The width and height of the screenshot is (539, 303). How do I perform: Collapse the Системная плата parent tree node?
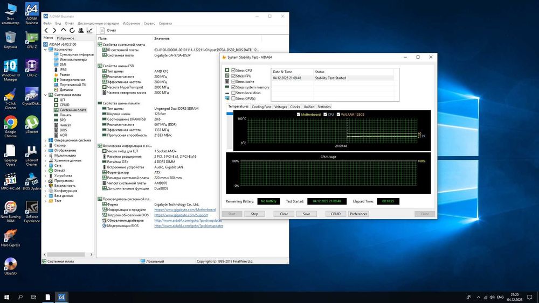click(x=45, y=95)
